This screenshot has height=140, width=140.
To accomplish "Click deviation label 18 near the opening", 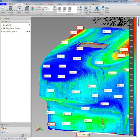I will [80, 49].
